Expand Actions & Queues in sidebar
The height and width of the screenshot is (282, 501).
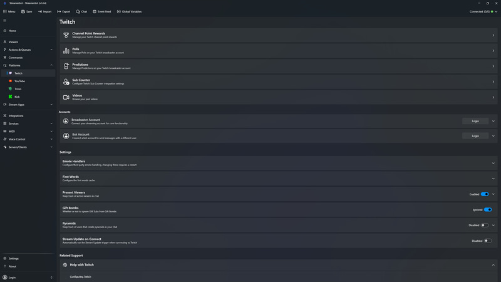pos(51,50)
